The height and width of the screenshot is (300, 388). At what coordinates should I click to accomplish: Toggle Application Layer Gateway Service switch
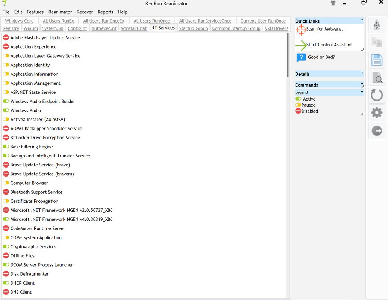(x=6, y=56)
